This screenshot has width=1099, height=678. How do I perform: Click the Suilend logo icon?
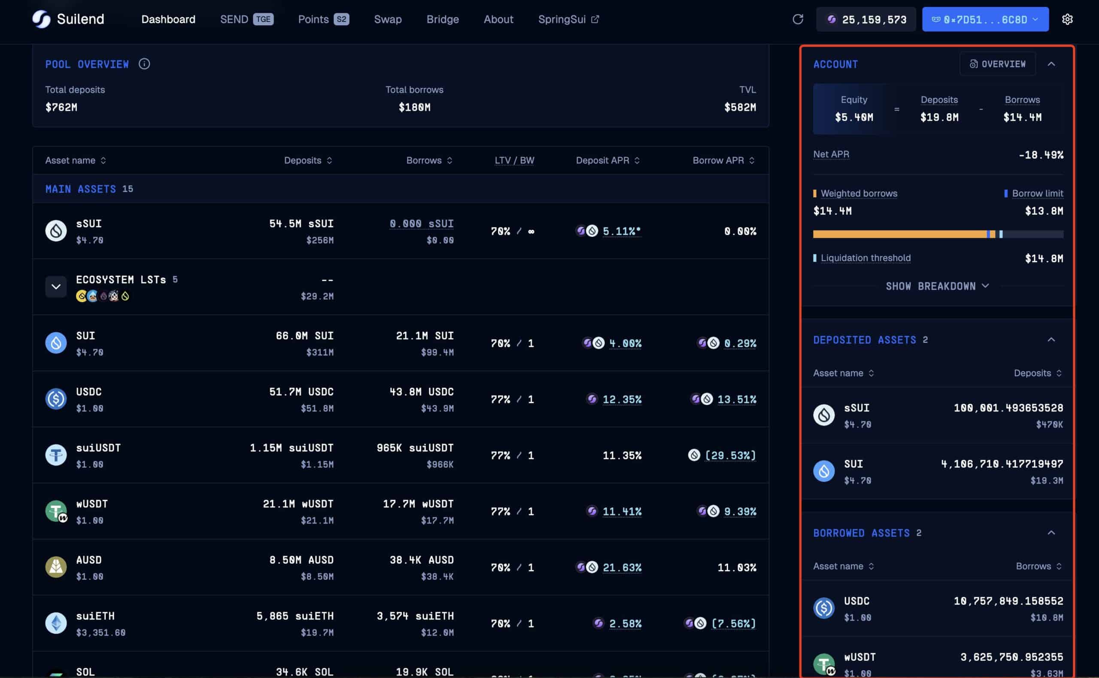(41, 19)
